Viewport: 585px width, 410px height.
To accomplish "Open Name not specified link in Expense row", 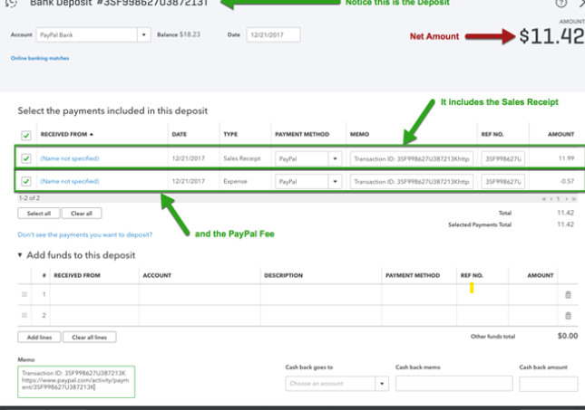I will point(70,181).
